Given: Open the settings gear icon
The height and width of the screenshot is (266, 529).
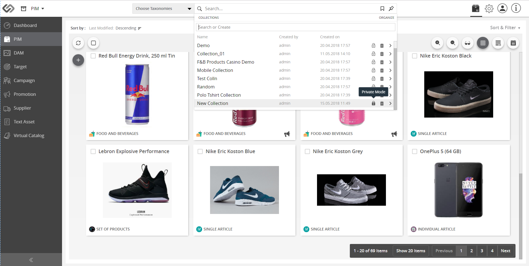Looking at the screenshot, I should pyautogui.click(x=489, y=9).
